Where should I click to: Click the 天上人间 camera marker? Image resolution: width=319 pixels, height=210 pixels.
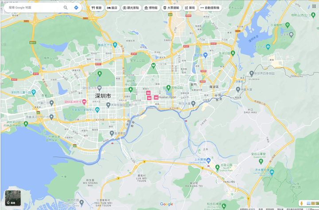point(268,47)
